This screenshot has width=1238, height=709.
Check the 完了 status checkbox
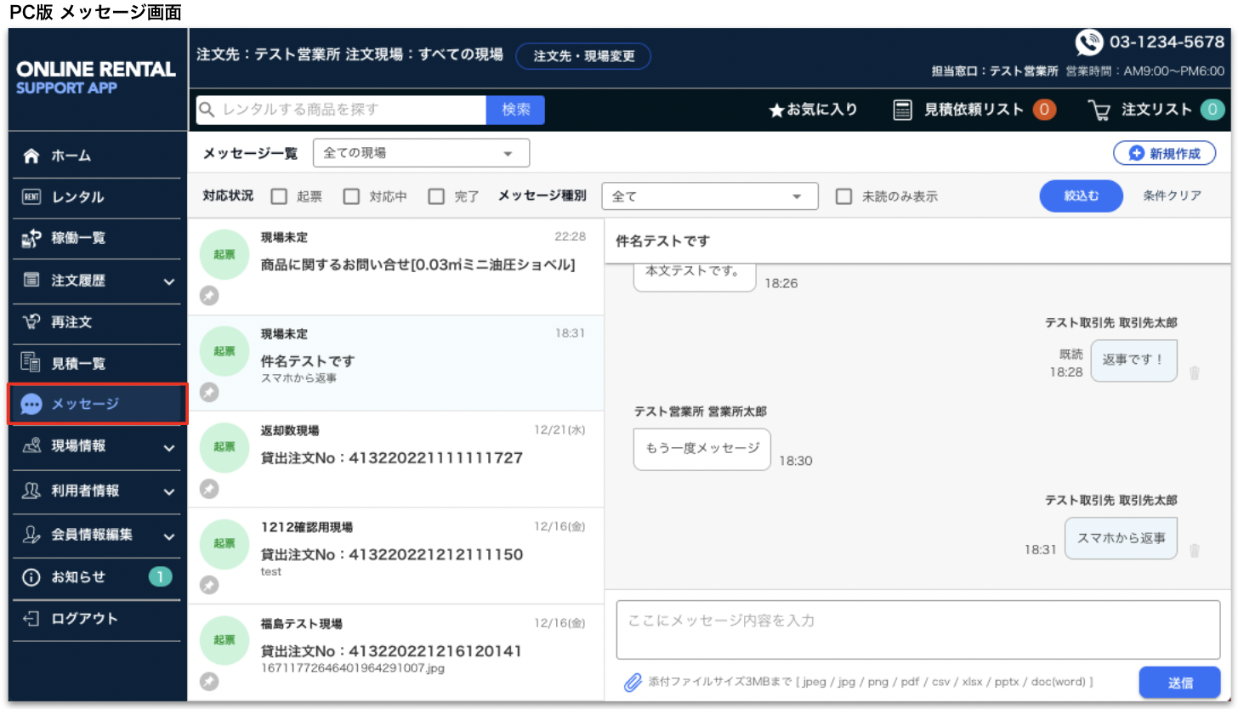coord(436,196)
